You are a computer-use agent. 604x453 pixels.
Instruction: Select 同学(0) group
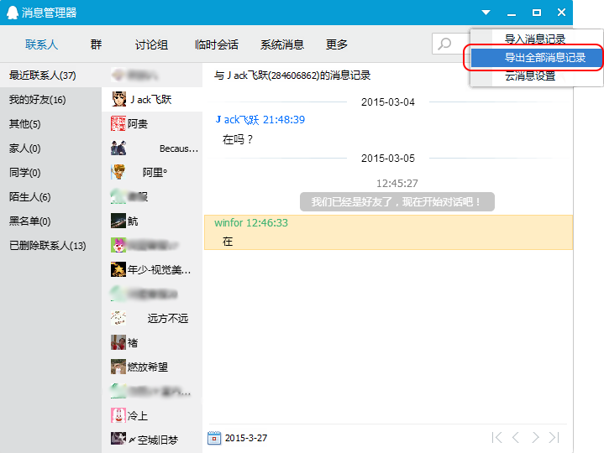(x=50, y=172)
